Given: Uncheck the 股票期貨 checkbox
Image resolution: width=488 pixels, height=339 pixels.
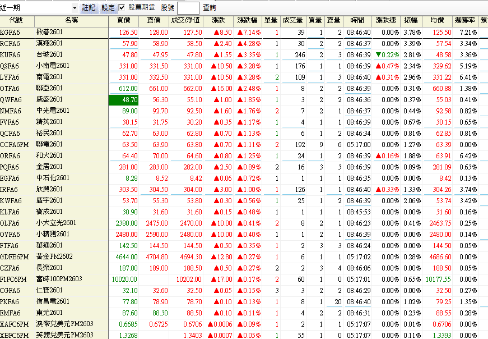Looking at the screenshot, I should 122,8.
